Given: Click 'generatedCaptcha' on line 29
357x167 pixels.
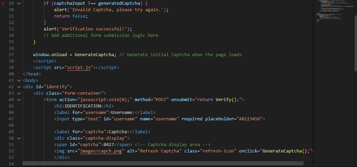Looking at the screenshot, I should pos(119,3).
